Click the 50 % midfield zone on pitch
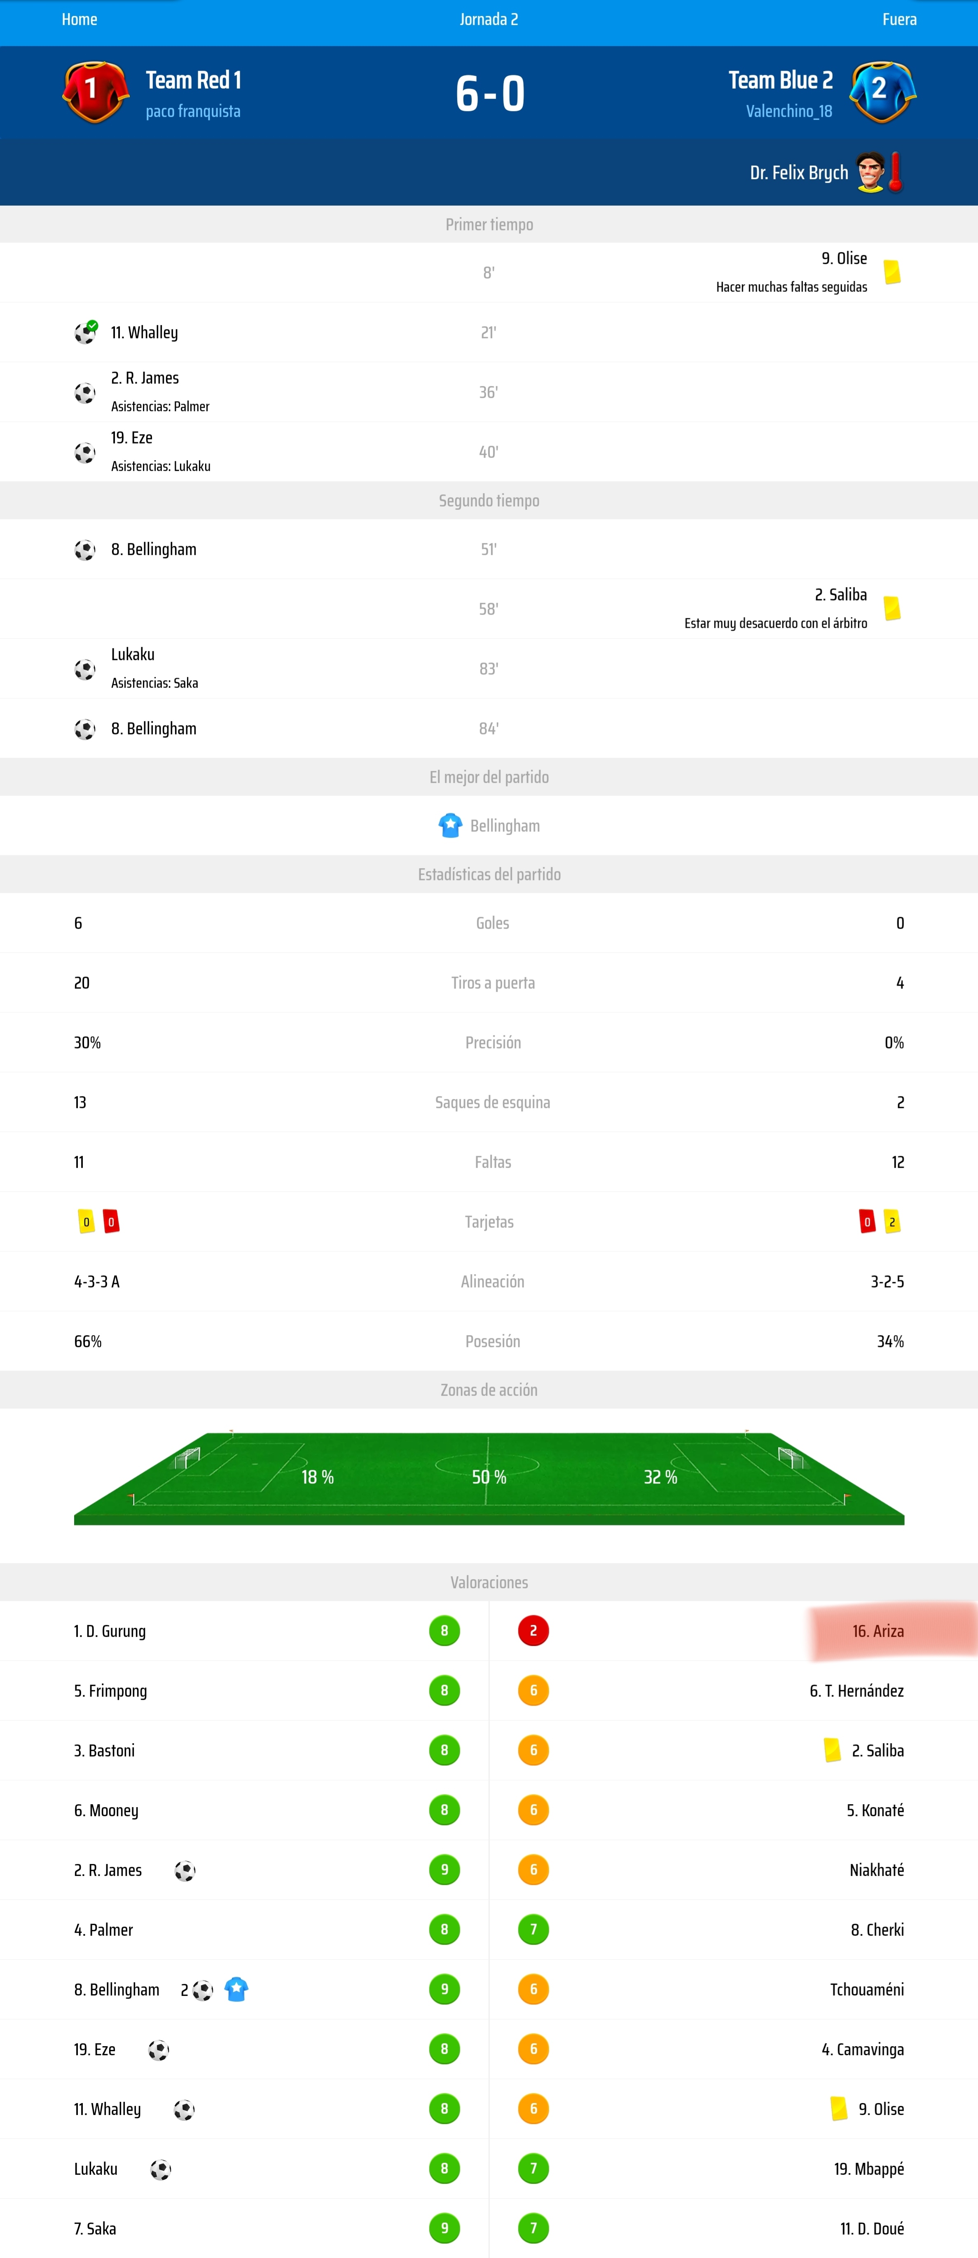 coord(489,1476)
